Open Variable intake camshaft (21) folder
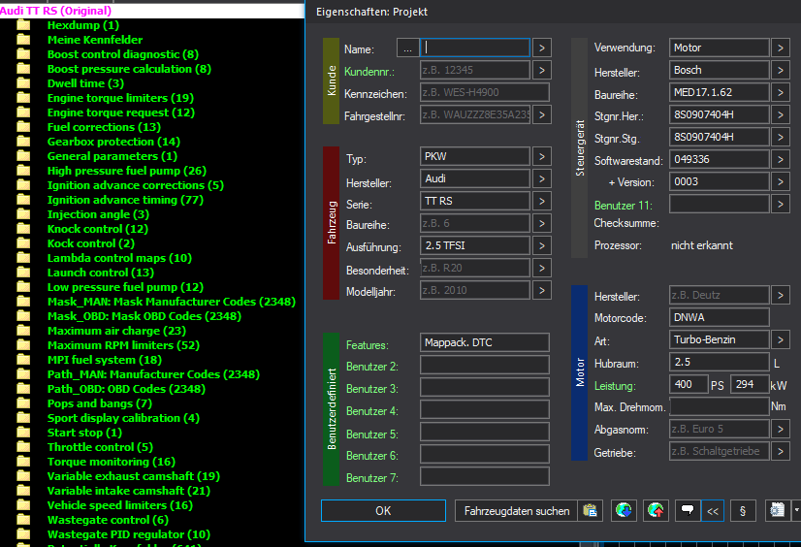This screenshot has width=801, height=547. pyautogui.click(x=129, y=491)
